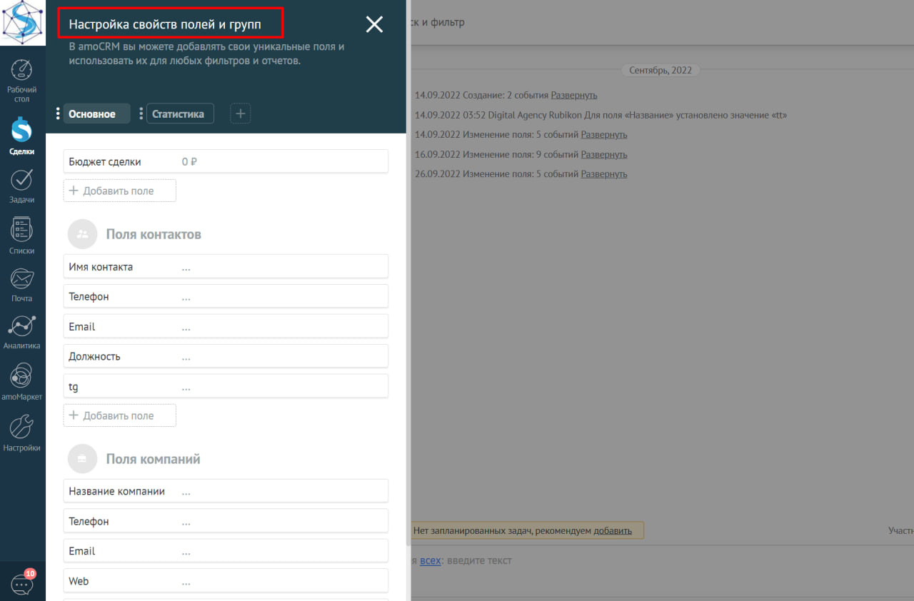
Task: Select company Телефон field row
Action: click(x=226, y=521)
